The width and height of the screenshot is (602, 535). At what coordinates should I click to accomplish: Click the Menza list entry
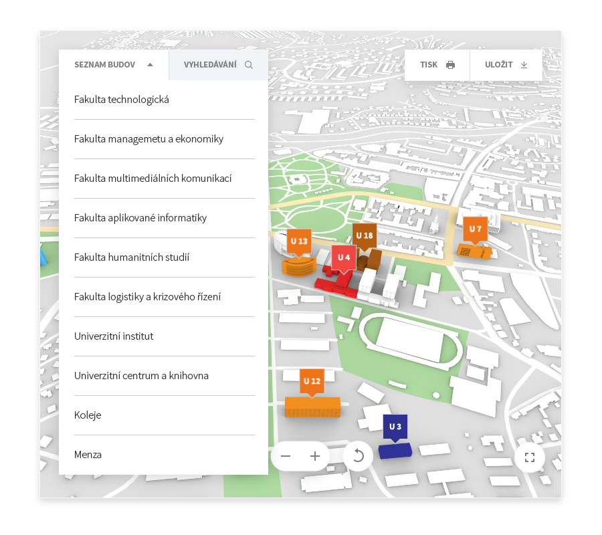click(88, 455)
